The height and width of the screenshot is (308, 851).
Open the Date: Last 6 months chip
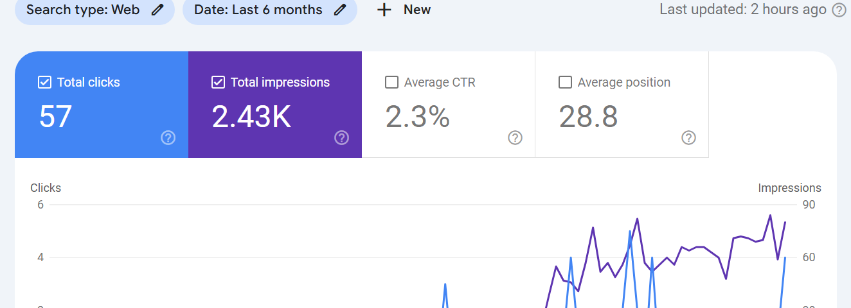[270, 10]
